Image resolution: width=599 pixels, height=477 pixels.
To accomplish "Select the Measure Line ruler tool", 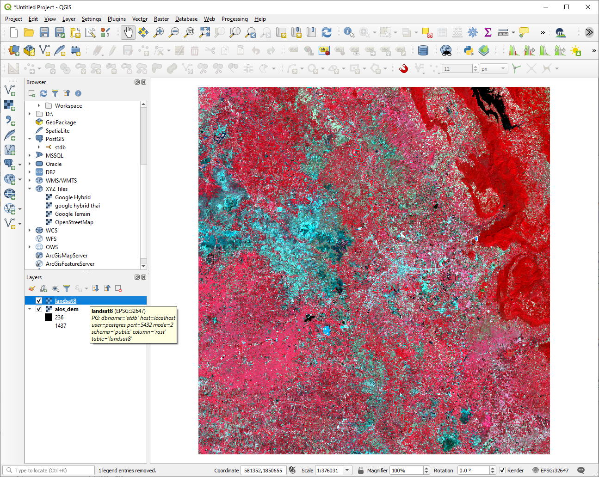I will tap(503, 32).
